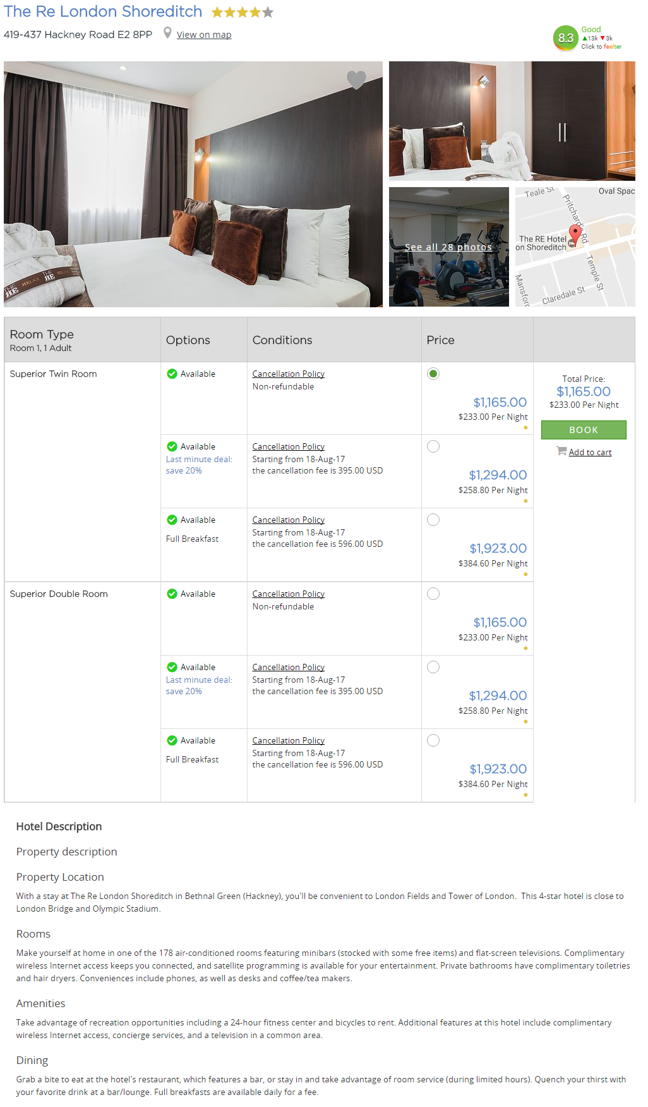Open Cancellation Policy for Twin Room 395.00 USD fee
Screen dimensions: 648x1107
(x=289, y=446)
